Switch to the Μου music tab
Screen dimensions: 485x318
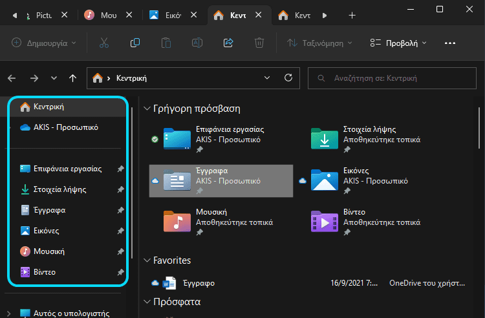pyautogui.click(x=109, y=15)
